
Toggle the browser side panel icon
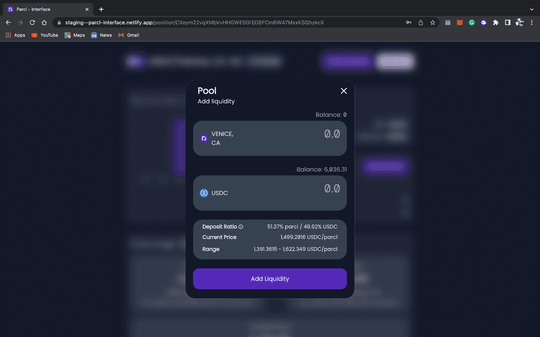click(508, 23)
